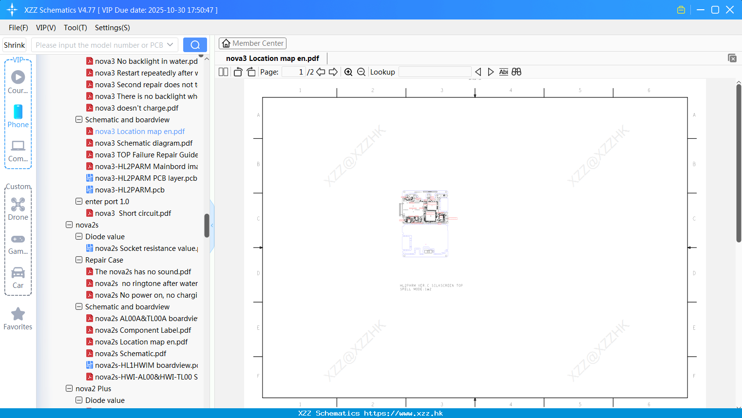Viewport: 742px width, 418px height.
Task: Select the Phone category icon
Action: [18, 116]
